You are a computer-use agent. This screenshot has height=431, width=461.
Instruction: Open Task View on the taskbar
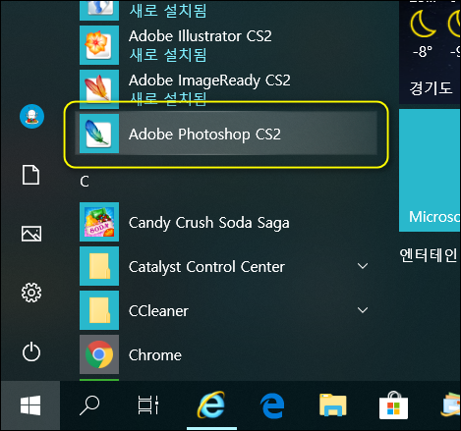(x=148, y=405)
